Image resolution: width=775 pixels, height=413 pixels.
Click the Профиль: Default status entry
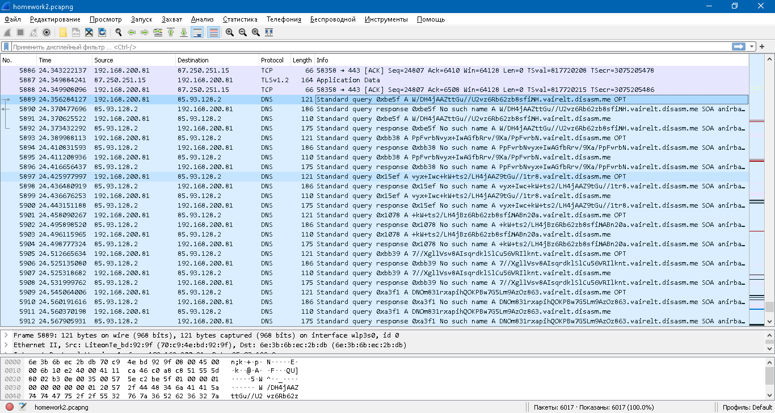[747, 407]
